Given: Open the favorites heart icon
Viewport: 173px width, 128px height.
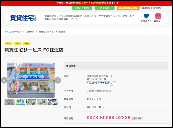Looking at the screenshot, I should (146, 16).
